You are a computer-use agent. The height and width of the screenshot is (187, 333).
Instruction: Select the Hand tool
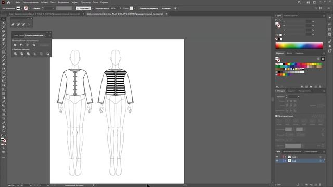(x=4, y=127)
